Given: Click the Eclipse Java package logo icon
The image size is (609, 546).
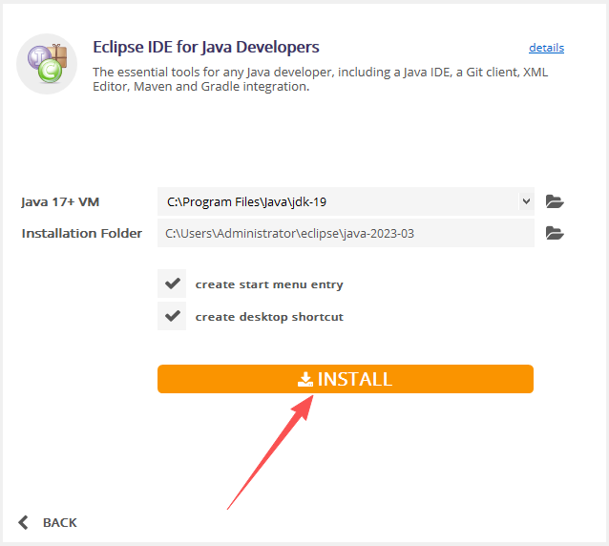Looking at the screenshot, I should click(47, 64).
